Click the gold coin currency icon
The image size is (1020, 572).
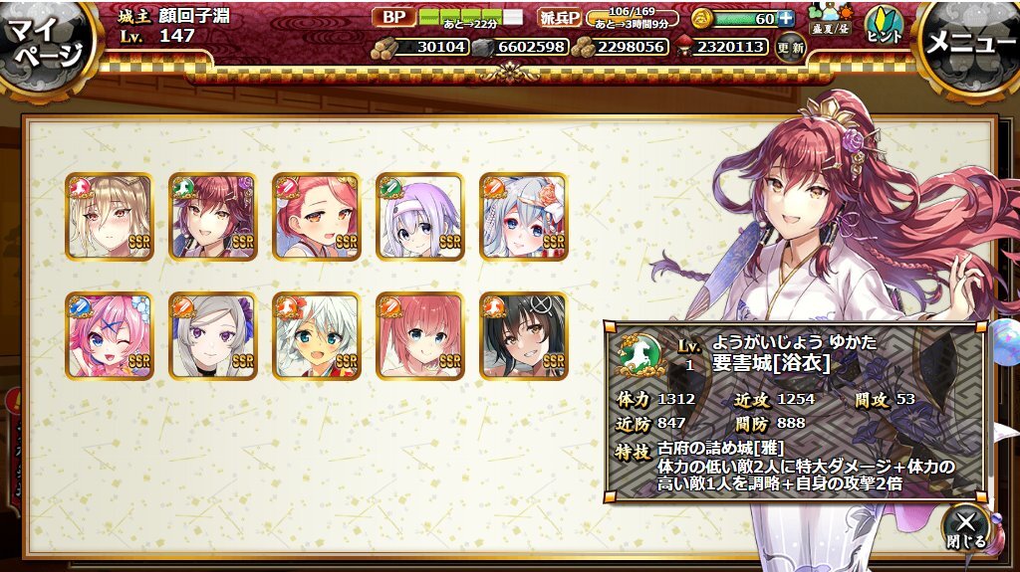[x=701, y=19]
